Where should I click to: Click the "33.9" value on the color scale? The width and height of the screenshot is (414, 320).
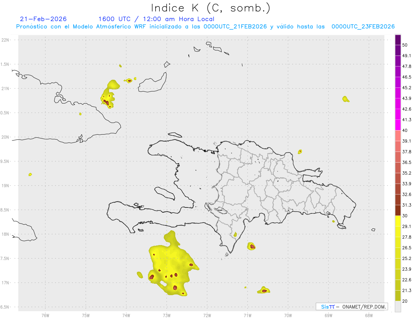click(x=407, y=184)
